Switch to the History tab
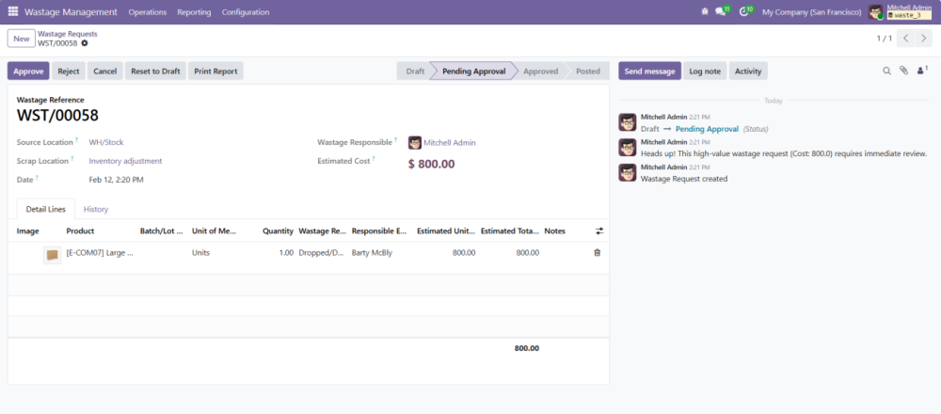 (95, 209)
